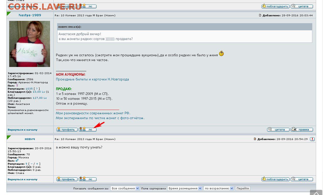323x195 pixels.
Task: Click Nastya-1989's post title Re: 10 Копеек 2013
Action: pos(85,15)
